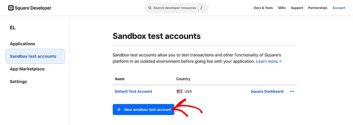The image size is (353, 125).
Task: Open Default Test Account details
Action: coord(133,91)
